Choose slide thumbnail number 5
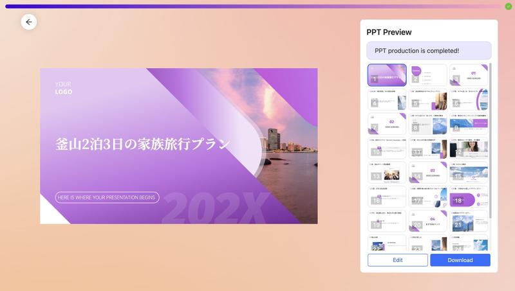 428,99
